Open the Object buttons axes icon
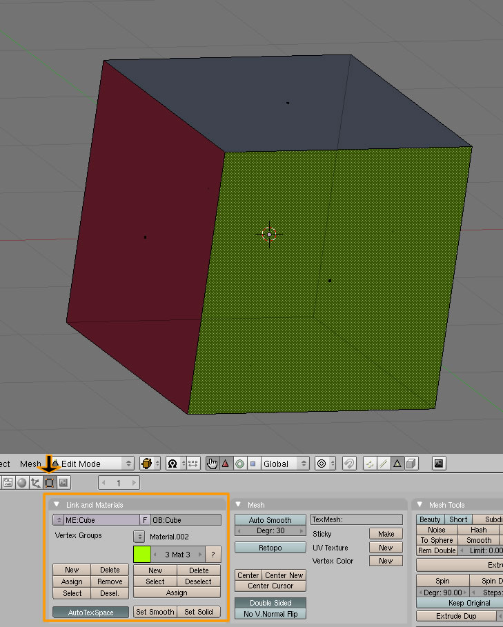 point(36,483)
